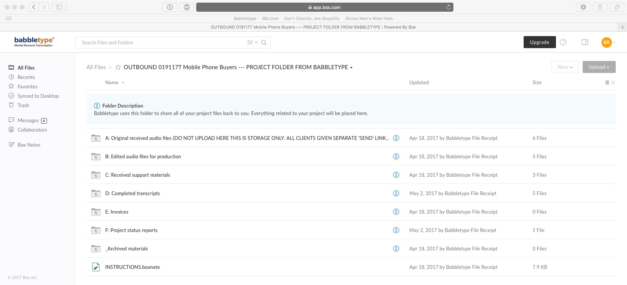Open folder A: Original received audio files
The width and height of the screenshot is (627, 285).
[247, 138]
